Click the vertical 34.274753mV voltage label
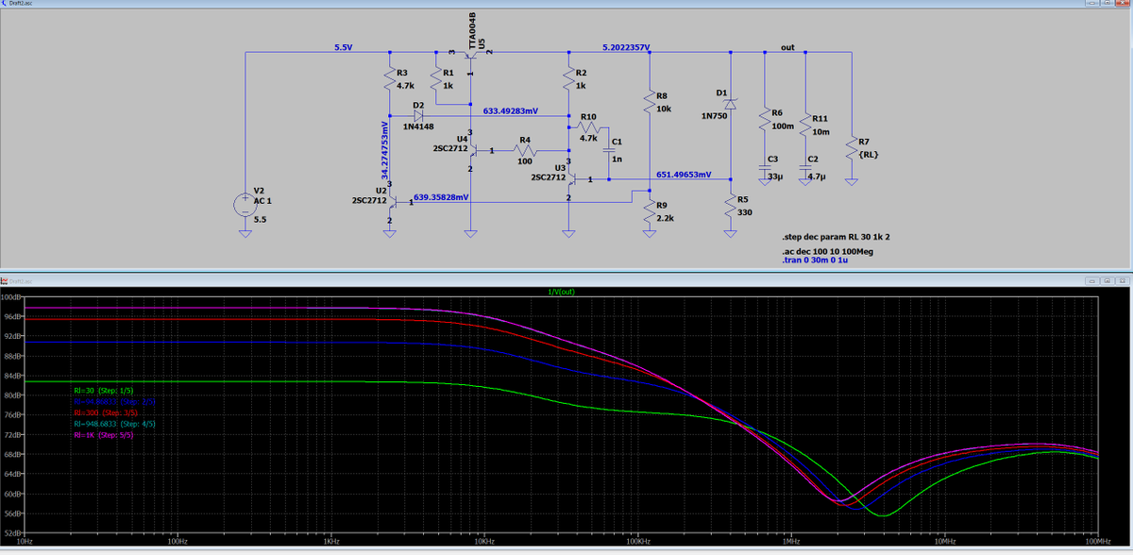This screenshot has height=555, width=1133. [x=385, y=150]
